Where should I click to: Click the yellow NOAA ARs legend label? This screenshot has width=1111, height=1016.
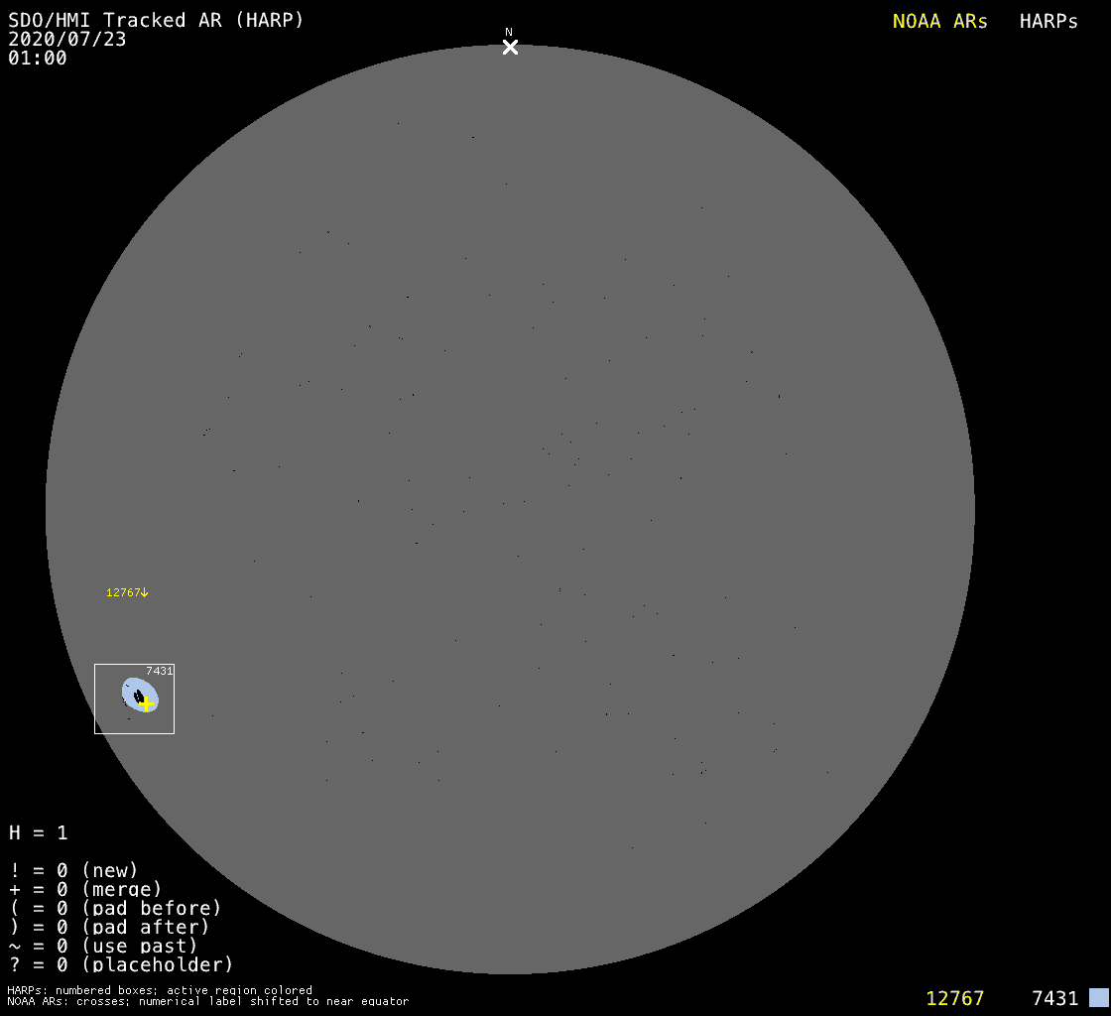(x=939, y=22)
